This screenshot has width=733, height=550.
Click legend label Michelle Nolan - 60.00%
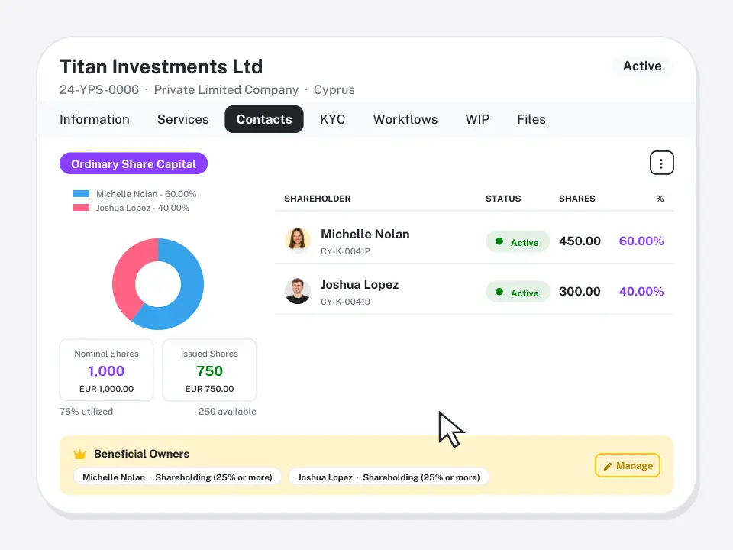[x=147, y=193]
